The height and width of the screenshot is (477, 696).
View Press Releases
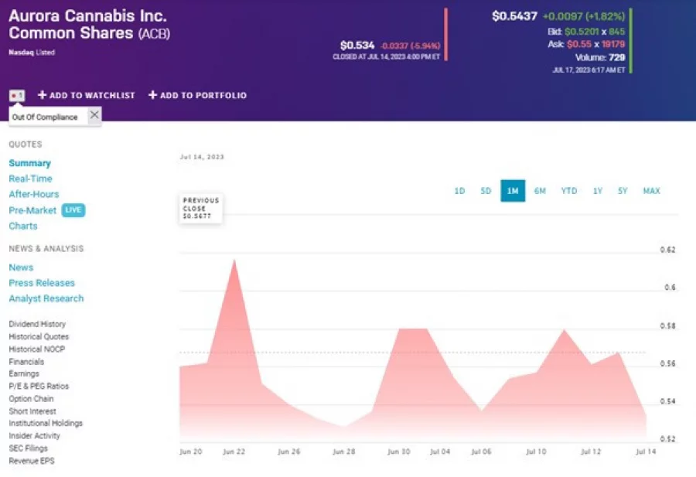coord(42,283)
